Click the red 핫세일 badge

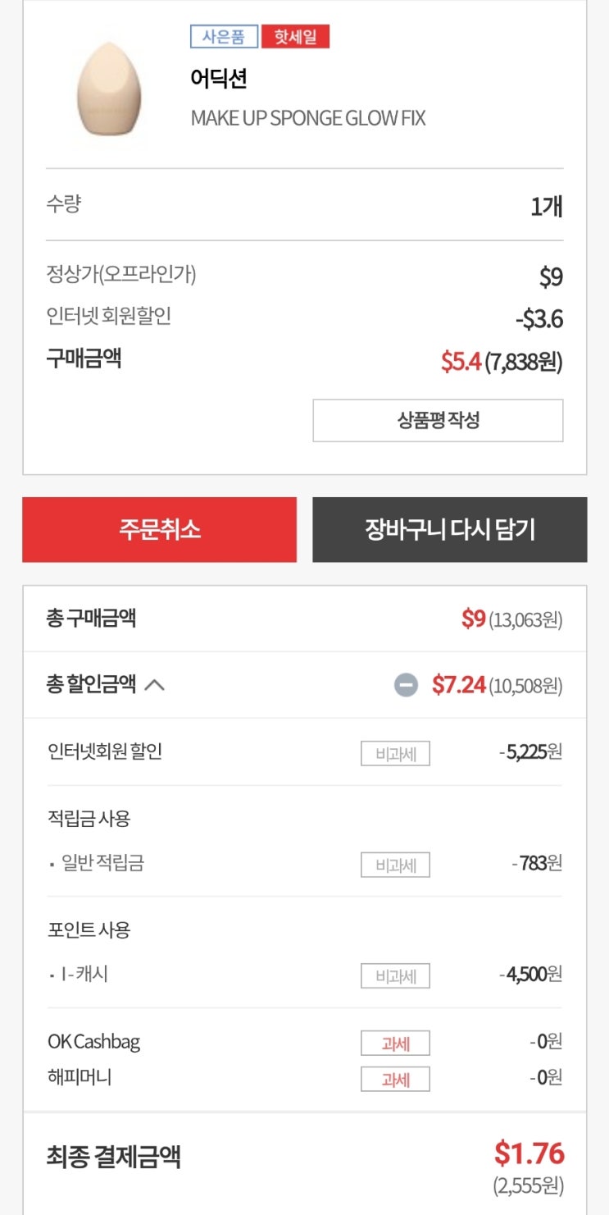pyautogui.click(x=295, y=37)
